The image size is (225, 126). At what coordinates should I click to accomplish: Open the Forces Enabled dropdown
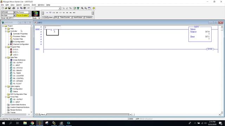click(30, 15)
